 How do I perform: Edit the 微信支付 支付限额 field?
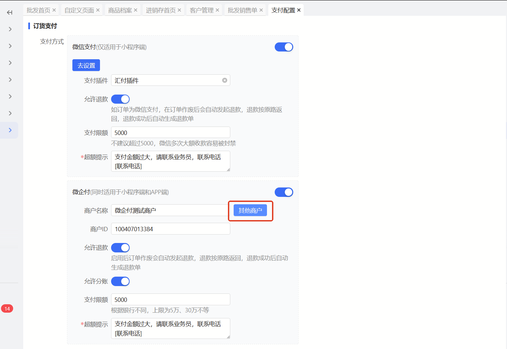coord(171,133)
